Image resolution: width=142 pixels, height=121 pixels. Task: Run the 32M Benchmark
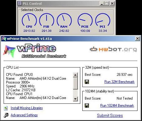click(x=119, y=82)
